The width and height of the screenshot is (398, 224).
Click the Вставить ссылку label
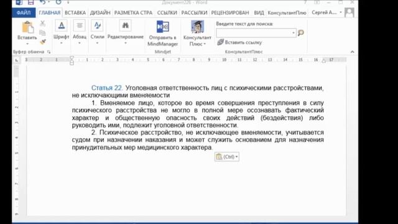(243, 42)
